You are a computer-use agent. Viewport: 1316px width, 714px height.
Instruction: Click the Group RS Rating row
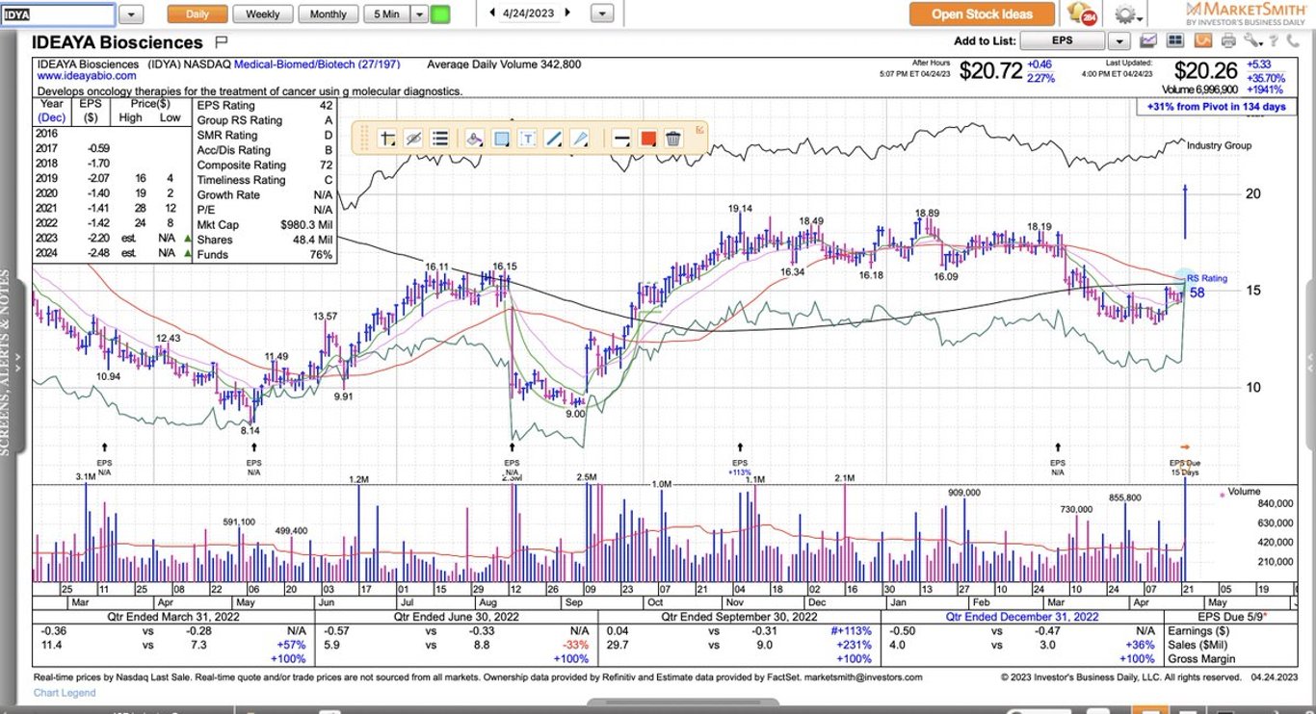pos(265,120)
